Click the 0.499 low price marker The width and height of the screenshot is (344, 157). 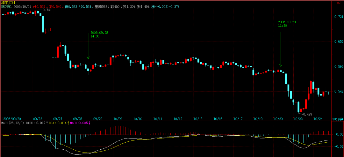(x=308, y=114)
